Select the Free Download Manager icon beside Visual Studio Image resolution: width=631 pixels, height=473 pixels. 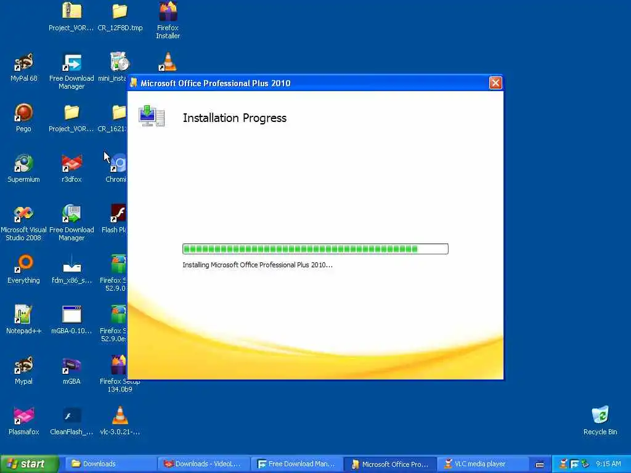tap(71, 214)
